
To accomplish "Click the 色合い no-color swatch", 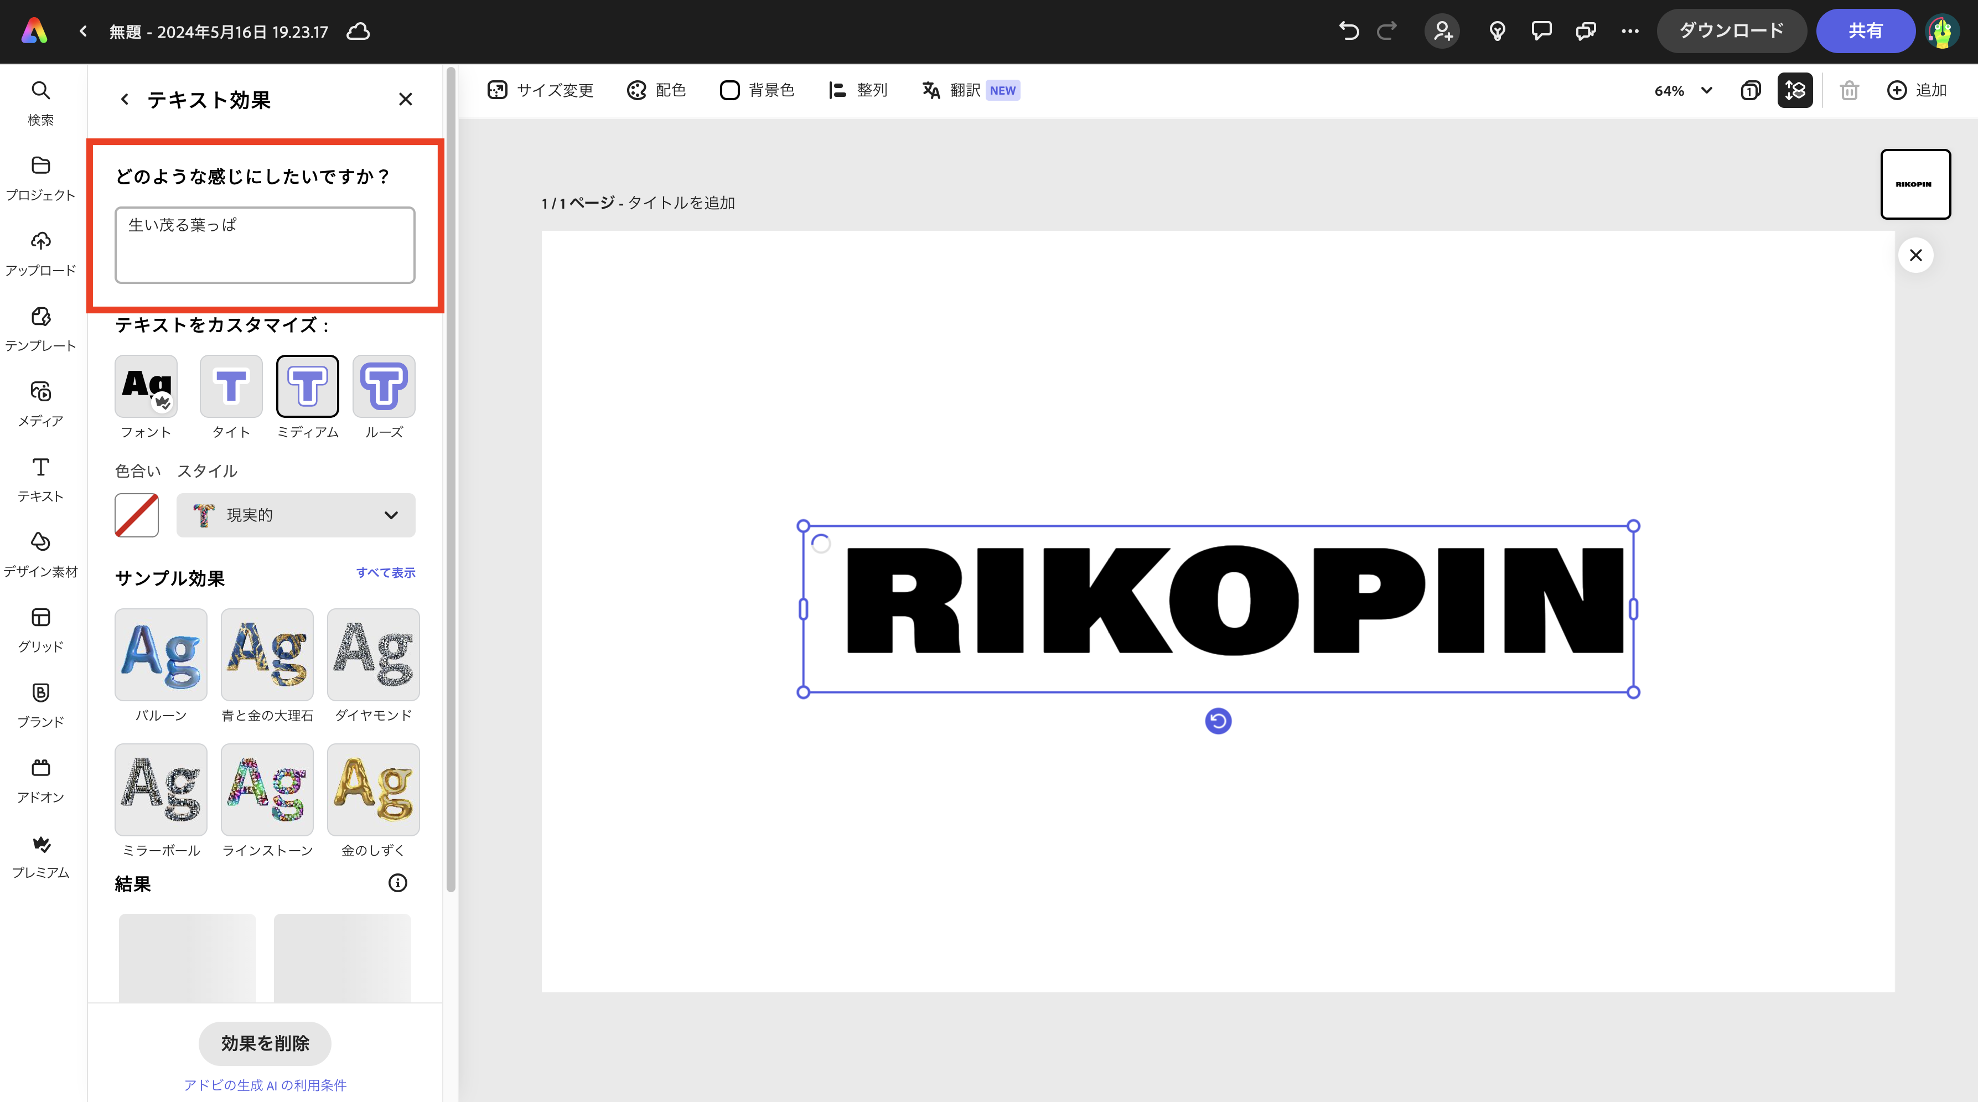I will (137, 515).
